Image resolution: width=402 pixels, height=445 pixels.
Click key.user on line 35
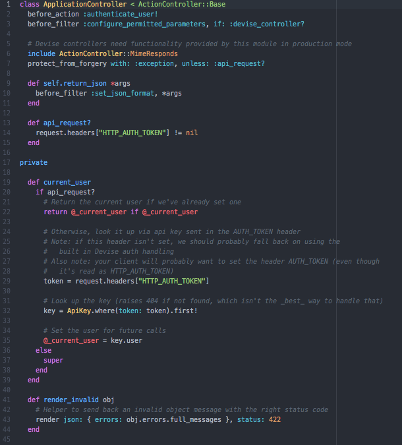click(127, 341)
